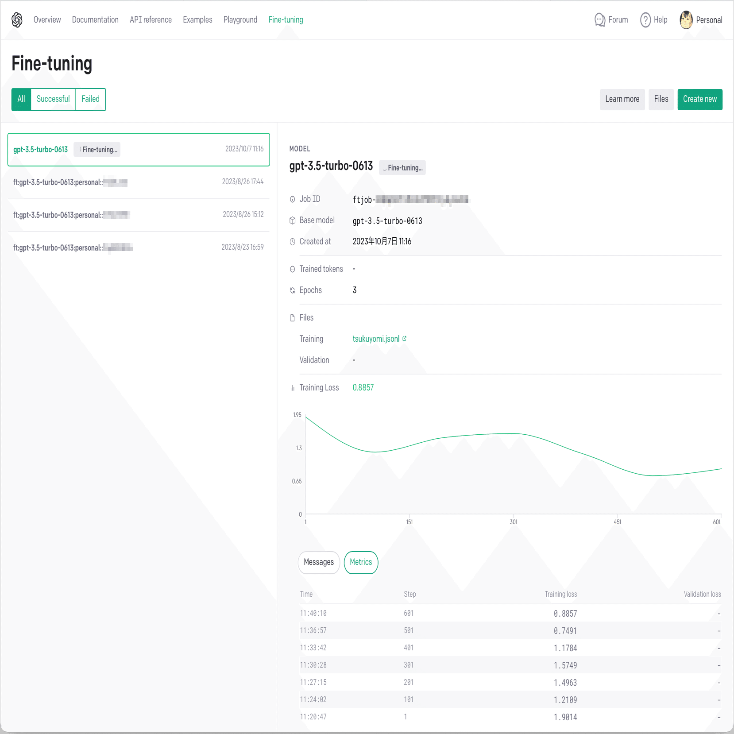
Task: Click the Created at value 2023年10月7日 11:16
Action: pyautogui.click(x=382, y=242)
